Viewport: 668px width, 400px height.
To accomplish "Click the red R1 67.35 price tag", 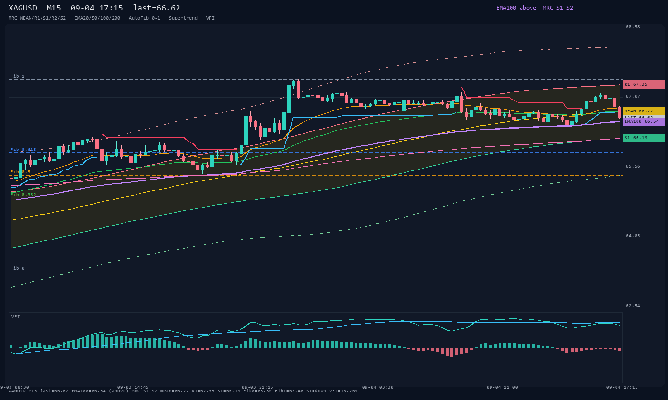I will point(644,84).
